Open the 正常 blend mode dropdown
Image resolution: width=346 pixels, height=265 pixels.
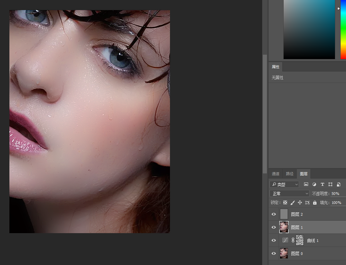pyautogui.click(x=289, y=194)
